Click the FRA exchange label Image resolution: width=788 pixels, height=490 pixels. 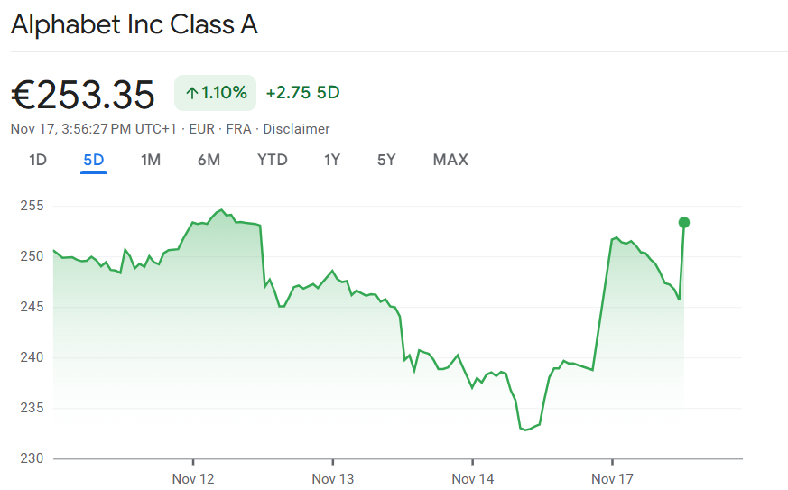click(x=238, y=129)
